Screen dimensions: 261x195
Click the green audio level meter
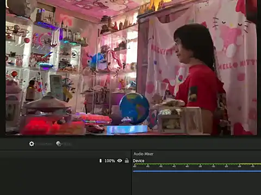point(197,164)
